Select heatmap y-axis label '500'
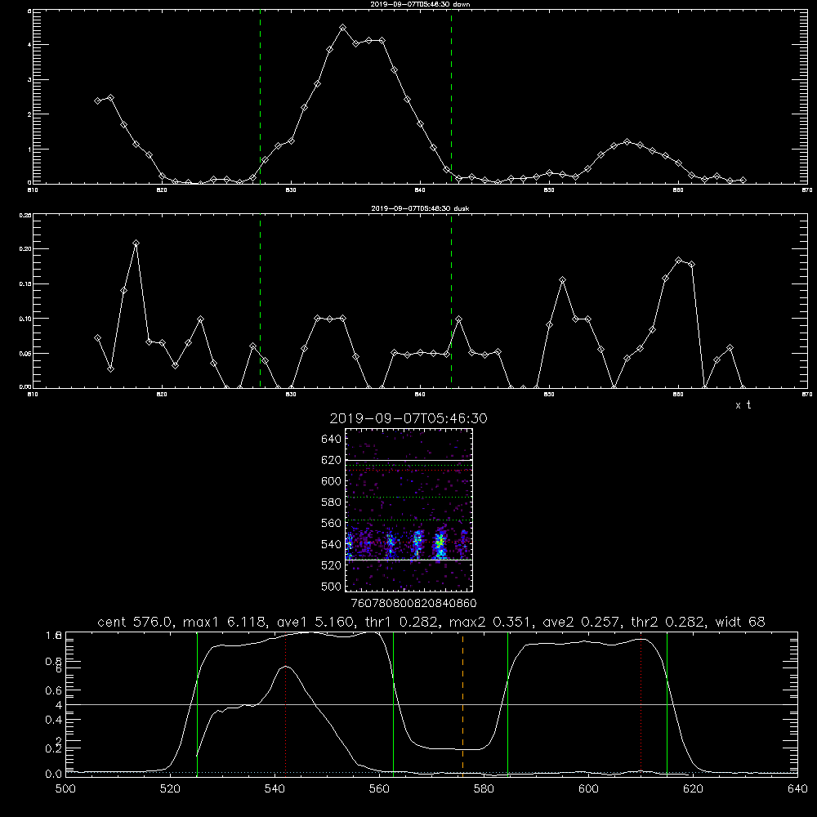Viewport: 817px width, 817px height. pyautogui.click(x=331, y=586)
